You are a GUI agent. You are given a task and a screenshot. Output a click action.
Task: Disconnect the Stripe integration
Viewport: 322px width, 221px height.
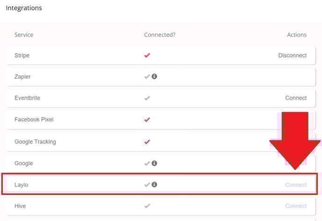pos(292,55)
